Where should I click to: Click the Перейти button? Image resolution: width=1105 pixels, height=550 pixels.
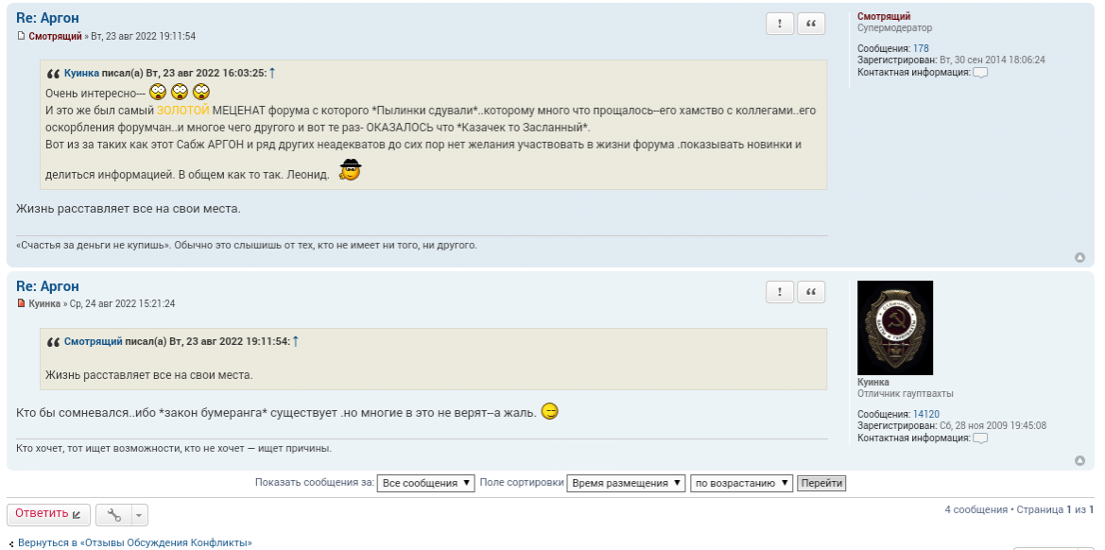pyautogui.click(x=821, y=484)
